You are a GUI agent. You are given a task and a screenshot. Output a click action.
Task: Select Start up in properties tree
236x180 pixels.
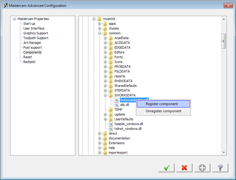pyautogui.click(x=29, y=24)
